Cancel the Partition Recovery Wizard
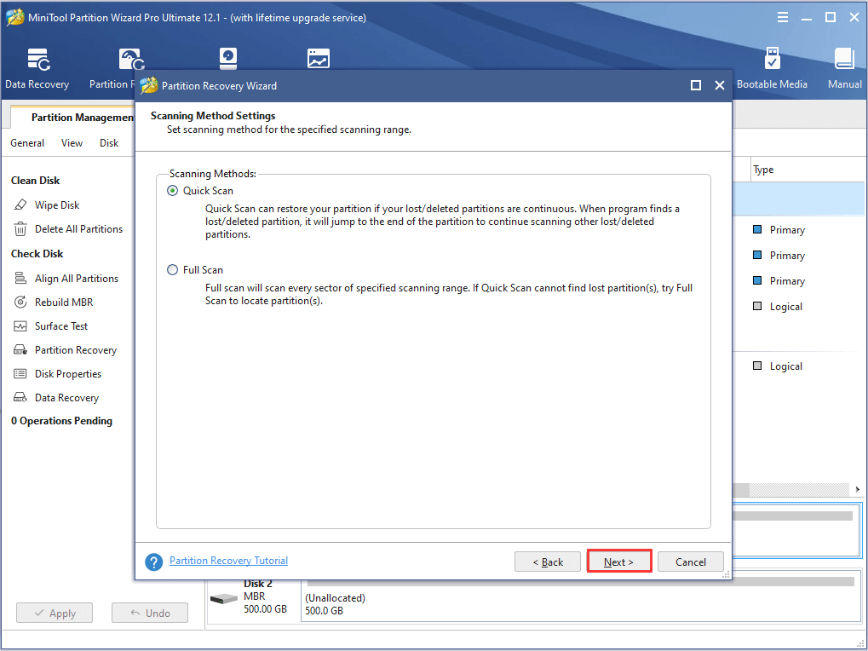Screen dimensions: 868x651 coord(690,562)
